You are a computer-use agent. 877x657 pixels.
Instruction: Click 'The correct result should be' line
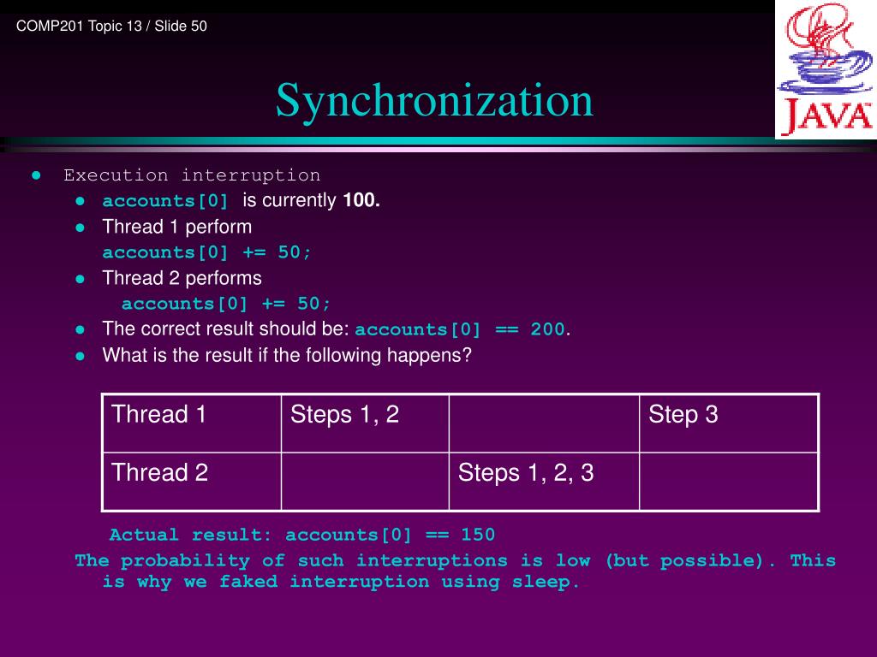pos(336,329)
